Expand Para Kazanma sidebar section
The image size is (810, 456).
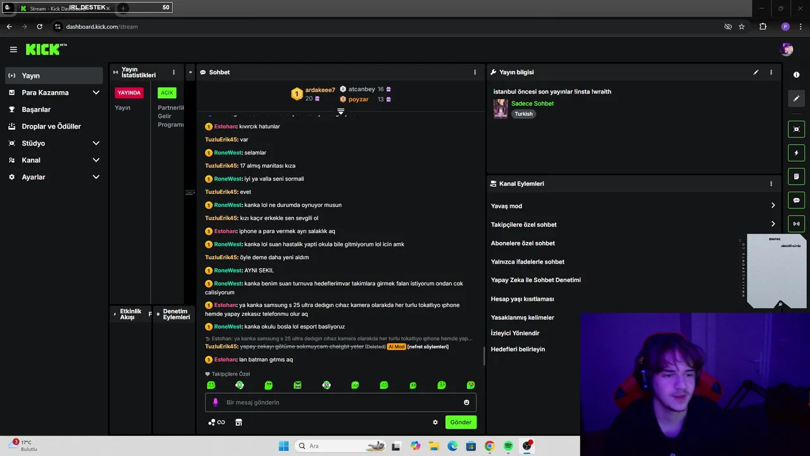pyautogui.click(x=96, y=92)
